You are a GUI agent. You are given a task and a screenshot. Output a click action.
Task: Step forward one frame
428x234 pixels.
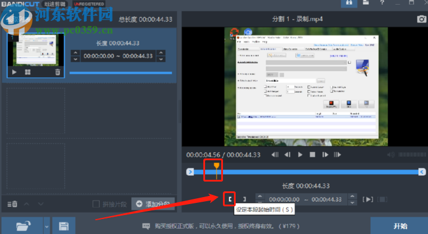(325, 154)
